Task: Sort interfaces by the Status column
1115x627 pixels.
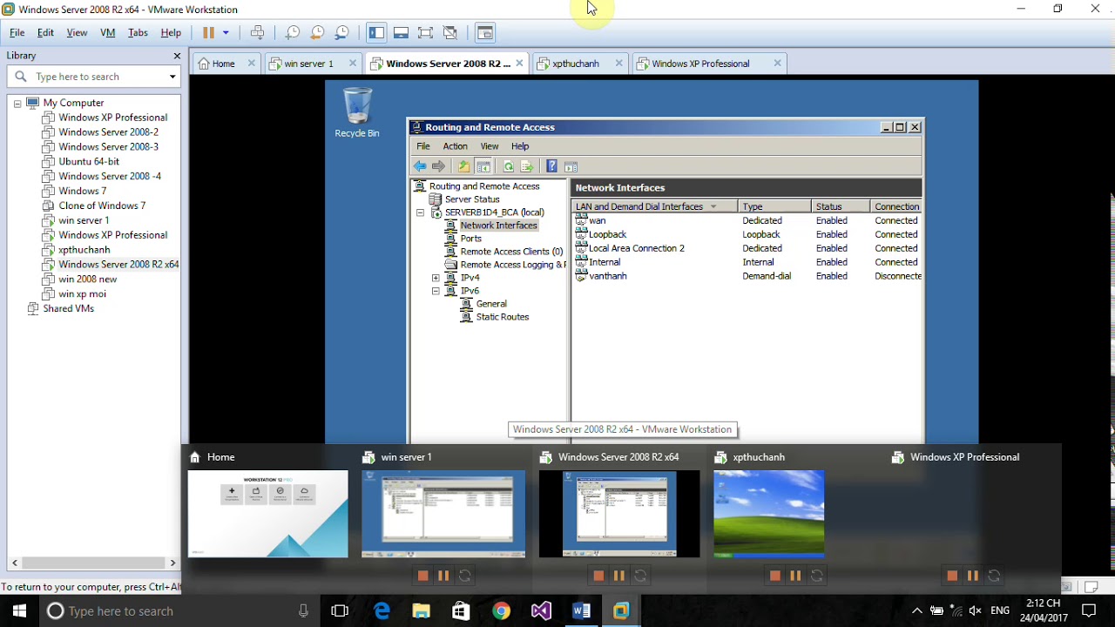Action: pyautogui.click(x=841, y=206)
